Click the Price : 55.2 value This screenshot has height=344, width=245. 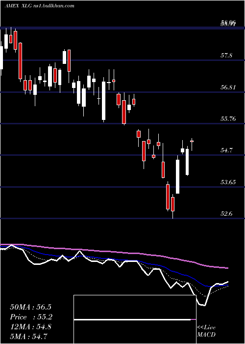point(31,317)
